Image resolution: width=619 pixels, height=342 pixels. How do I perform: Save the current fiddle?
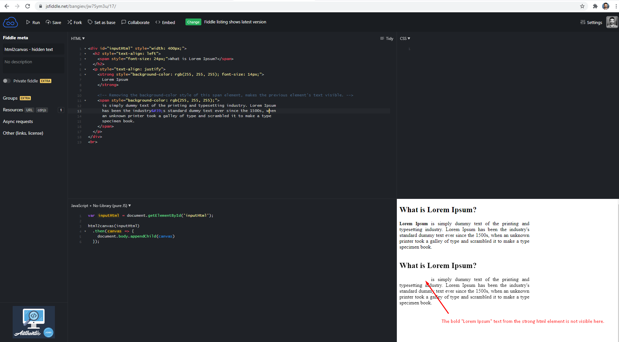click(x=54, y=22)
